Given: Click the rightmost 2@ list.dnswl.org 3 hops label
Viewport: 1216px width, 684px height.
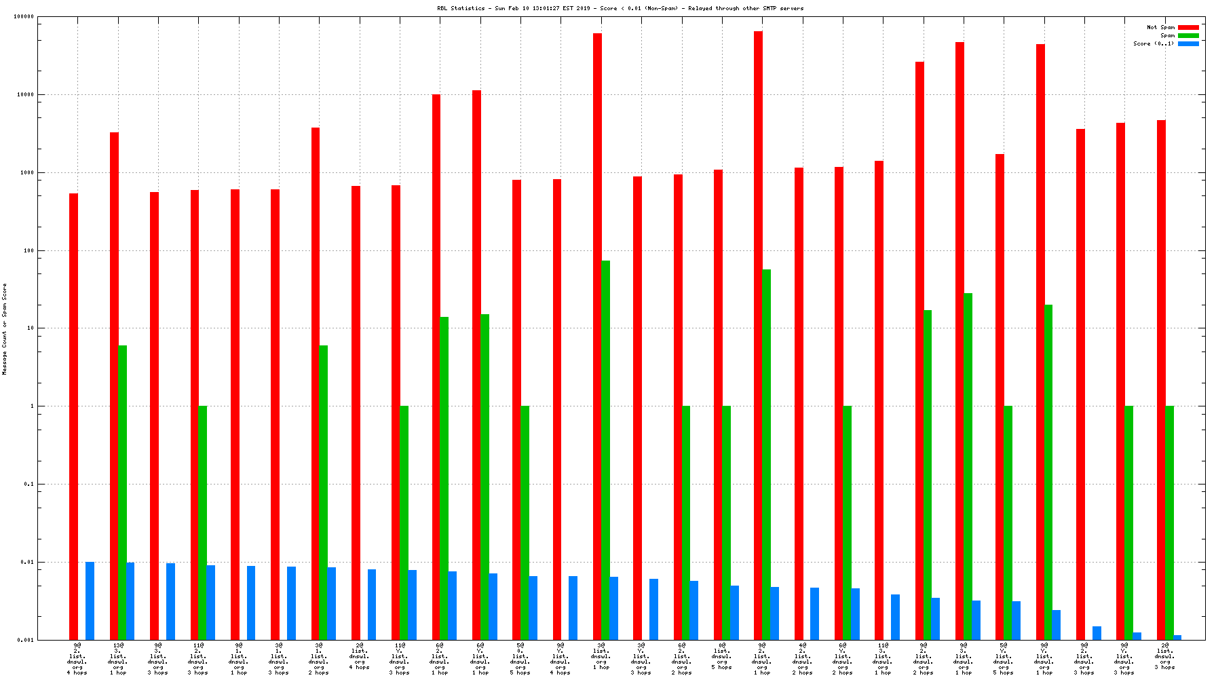Looking at the screenshot, I should pos(1164,656).
